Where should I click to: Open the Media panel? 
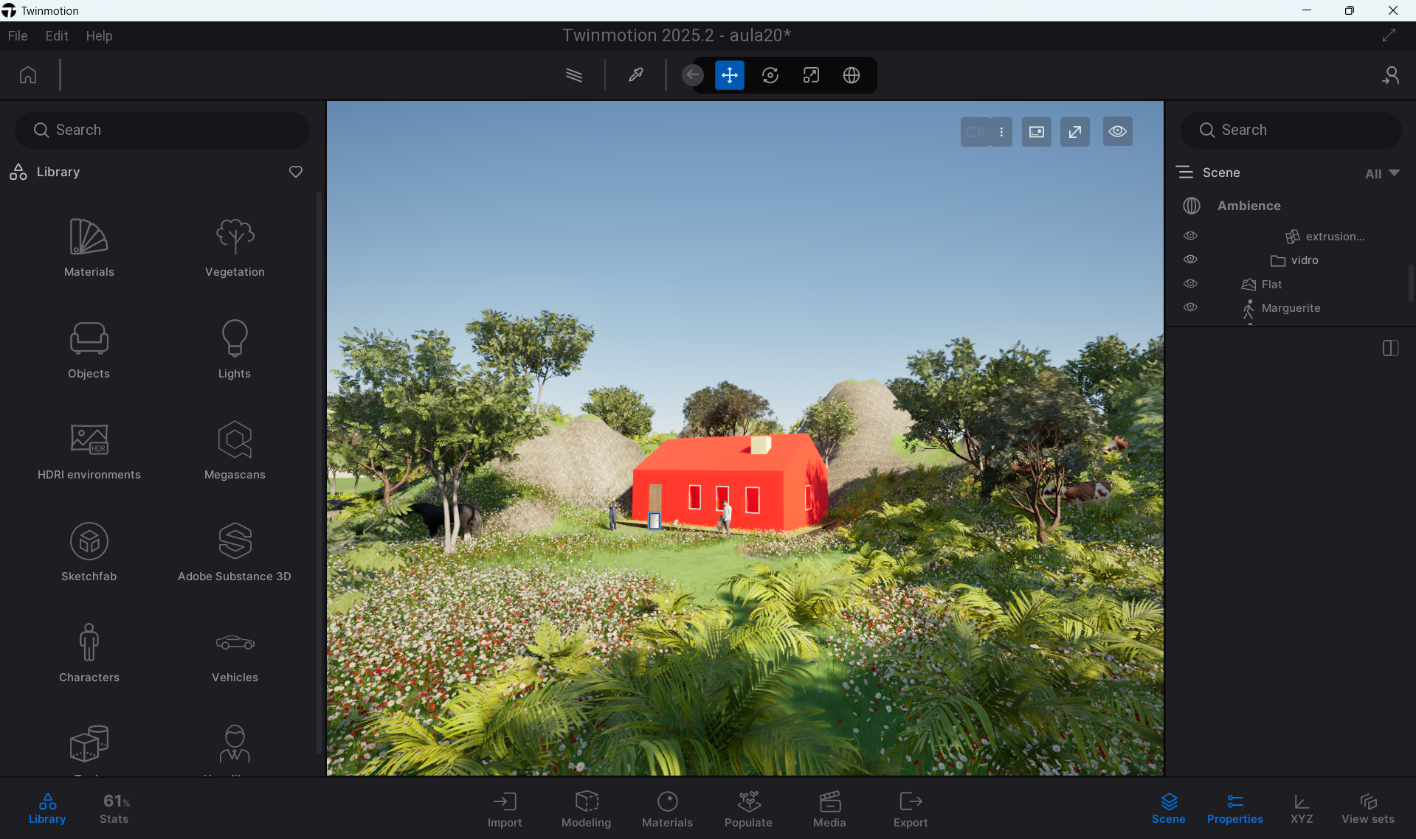point(829,808)
